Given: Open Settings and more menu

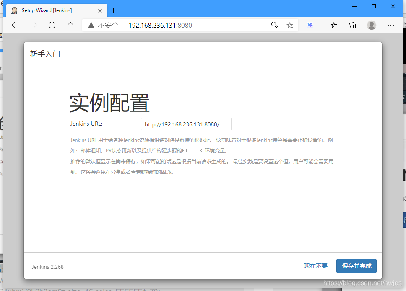Looking at the screenshot, I should (391, 25).
